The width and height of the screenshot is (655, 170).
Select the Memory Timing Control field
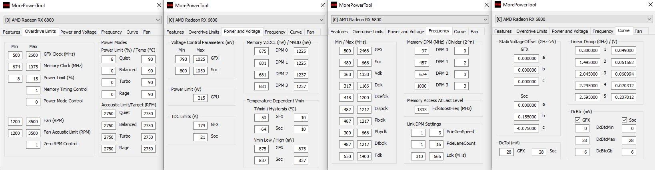[33, 90]
